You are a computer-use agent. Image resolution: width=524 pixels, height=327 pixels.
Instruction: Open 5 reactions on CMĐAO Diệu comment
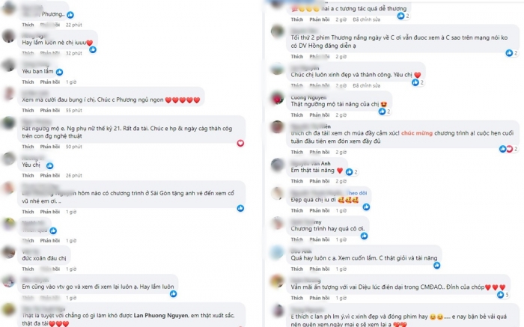point(502,295)
